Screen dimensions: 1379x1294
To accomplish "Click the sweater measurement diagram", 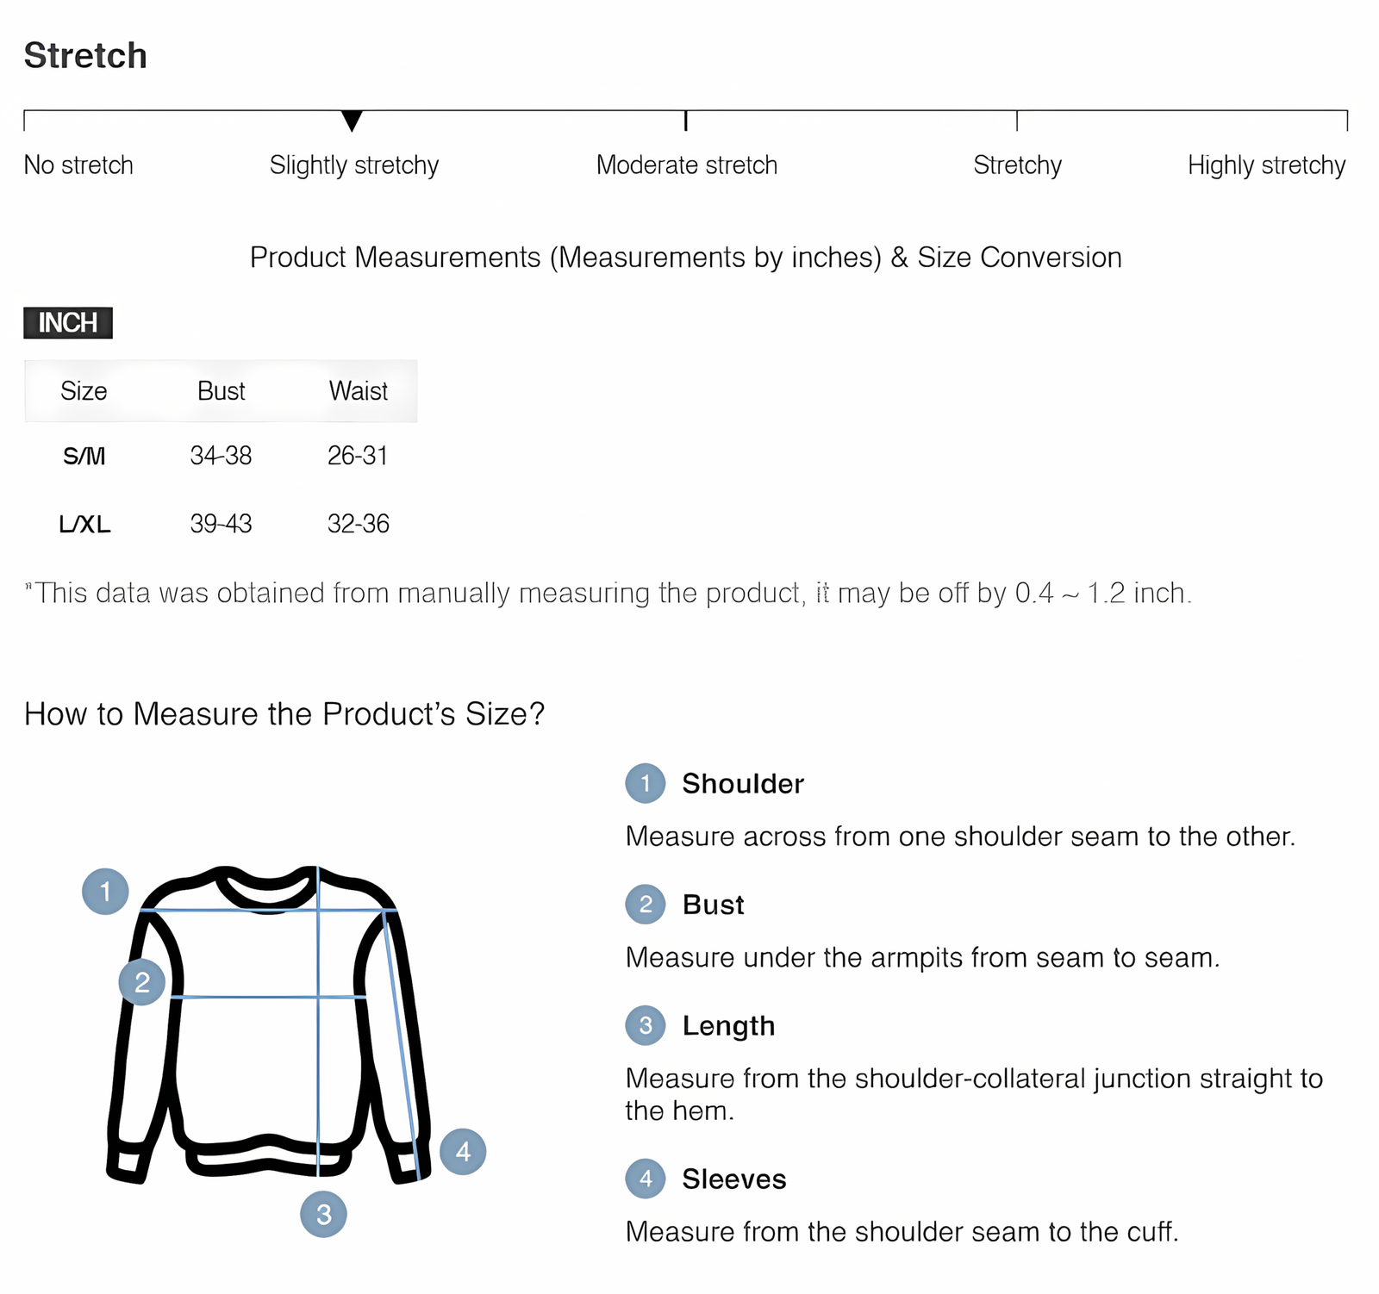I will click(x=269, y=1025).
